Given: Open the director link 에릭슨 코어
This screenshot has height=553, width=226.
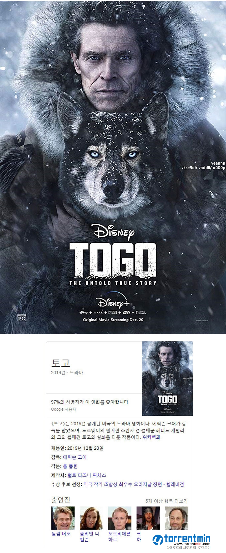Looking at the screenshot, I should pos(75,457).
